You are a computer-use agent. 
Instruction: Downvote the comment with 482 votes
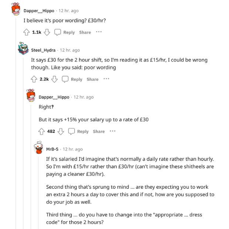pyautogui.click(x=61, y=131)
